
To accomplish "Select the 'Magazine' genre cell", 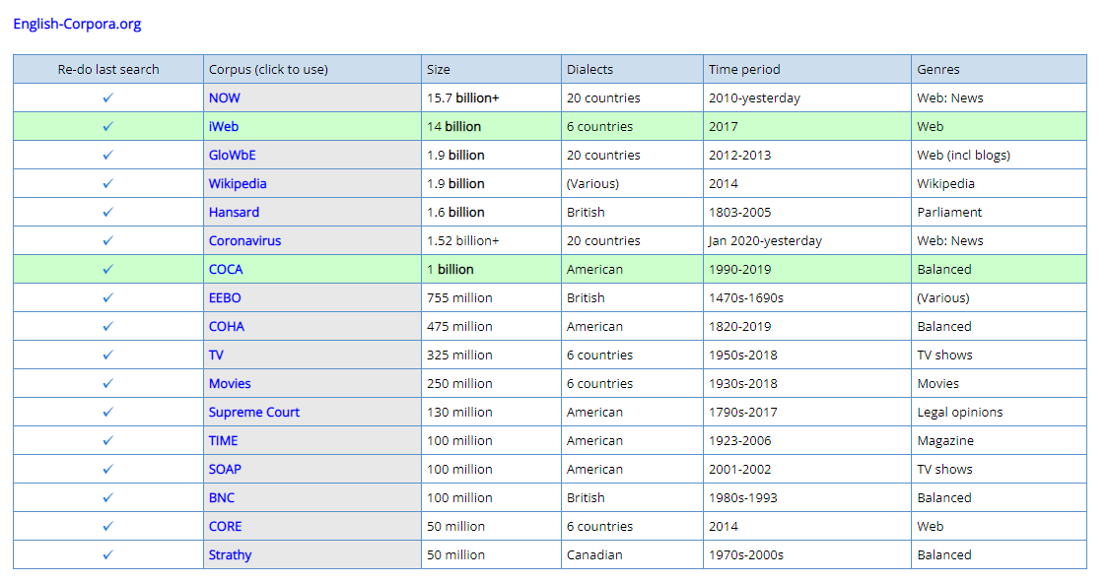I will coord(999,441).
